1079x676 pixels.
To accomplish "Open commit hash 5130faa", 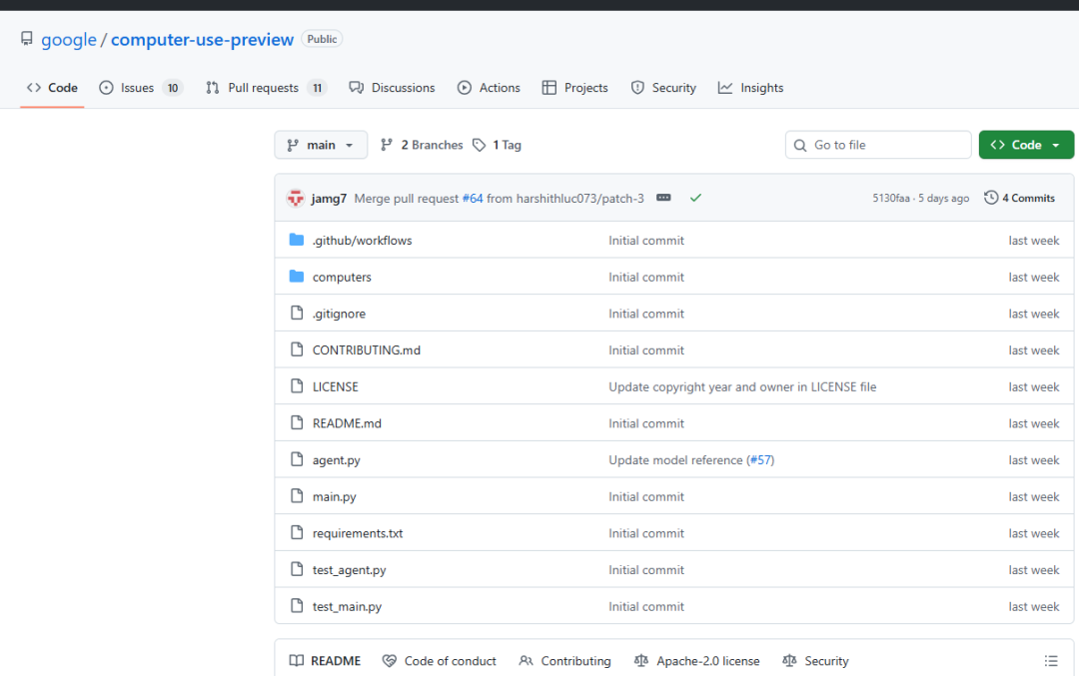I will [891, 198].
